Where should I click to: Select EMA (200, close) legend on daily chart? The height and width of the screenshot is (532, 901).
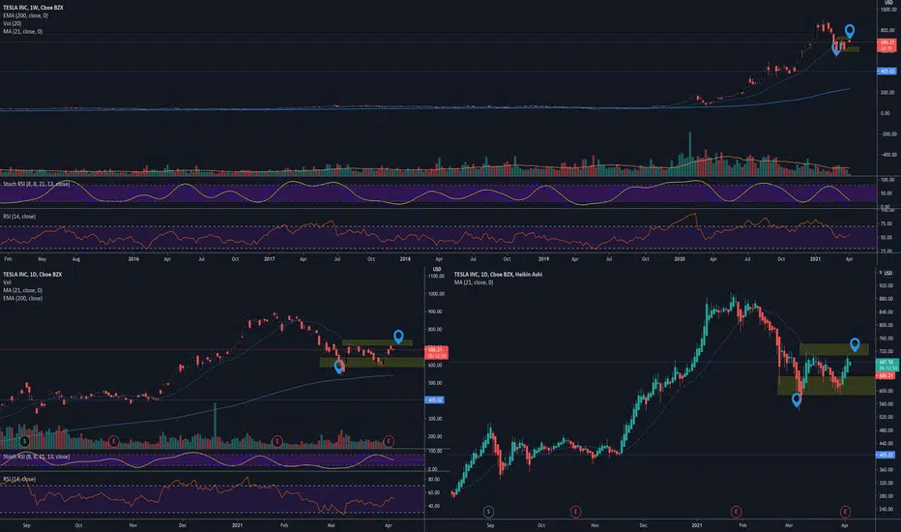click(x=22, y=299)
